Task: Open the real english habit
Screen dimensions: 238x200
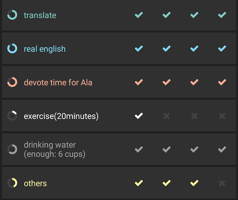Action: [45, 49]
